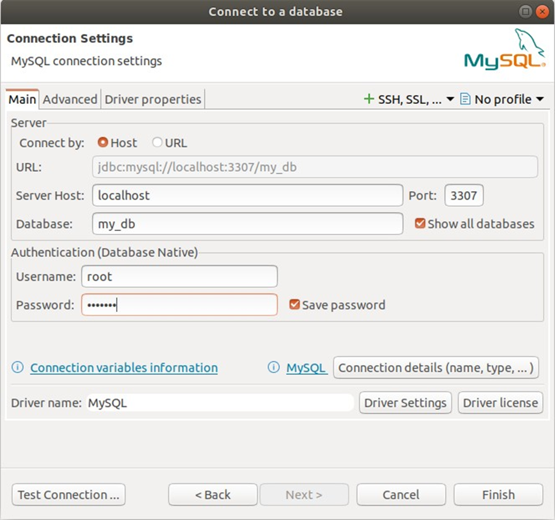Click the info icon beside the MySQL link
This screenshot has height=520, width=555.
[274, 367]
